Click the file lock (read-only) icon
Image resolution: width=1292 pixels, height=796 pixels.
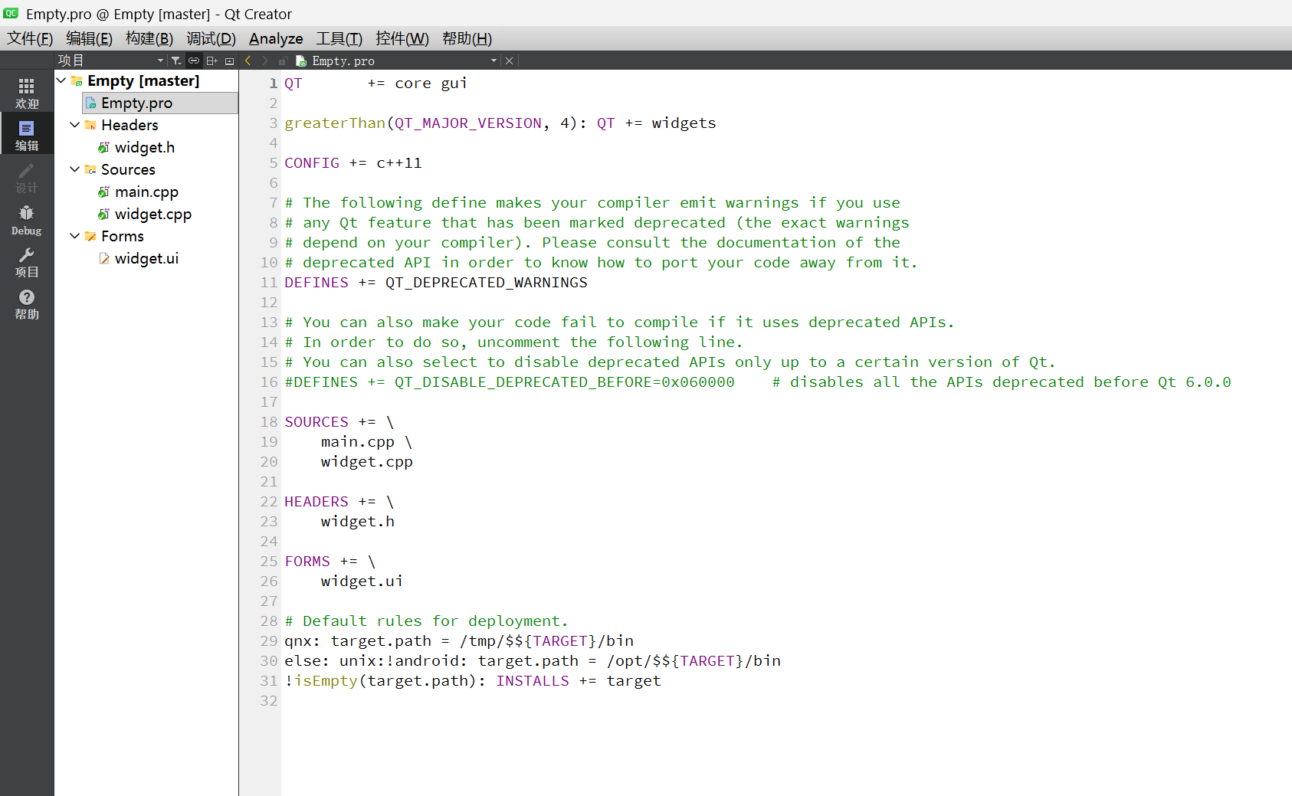tap(283, 61)
